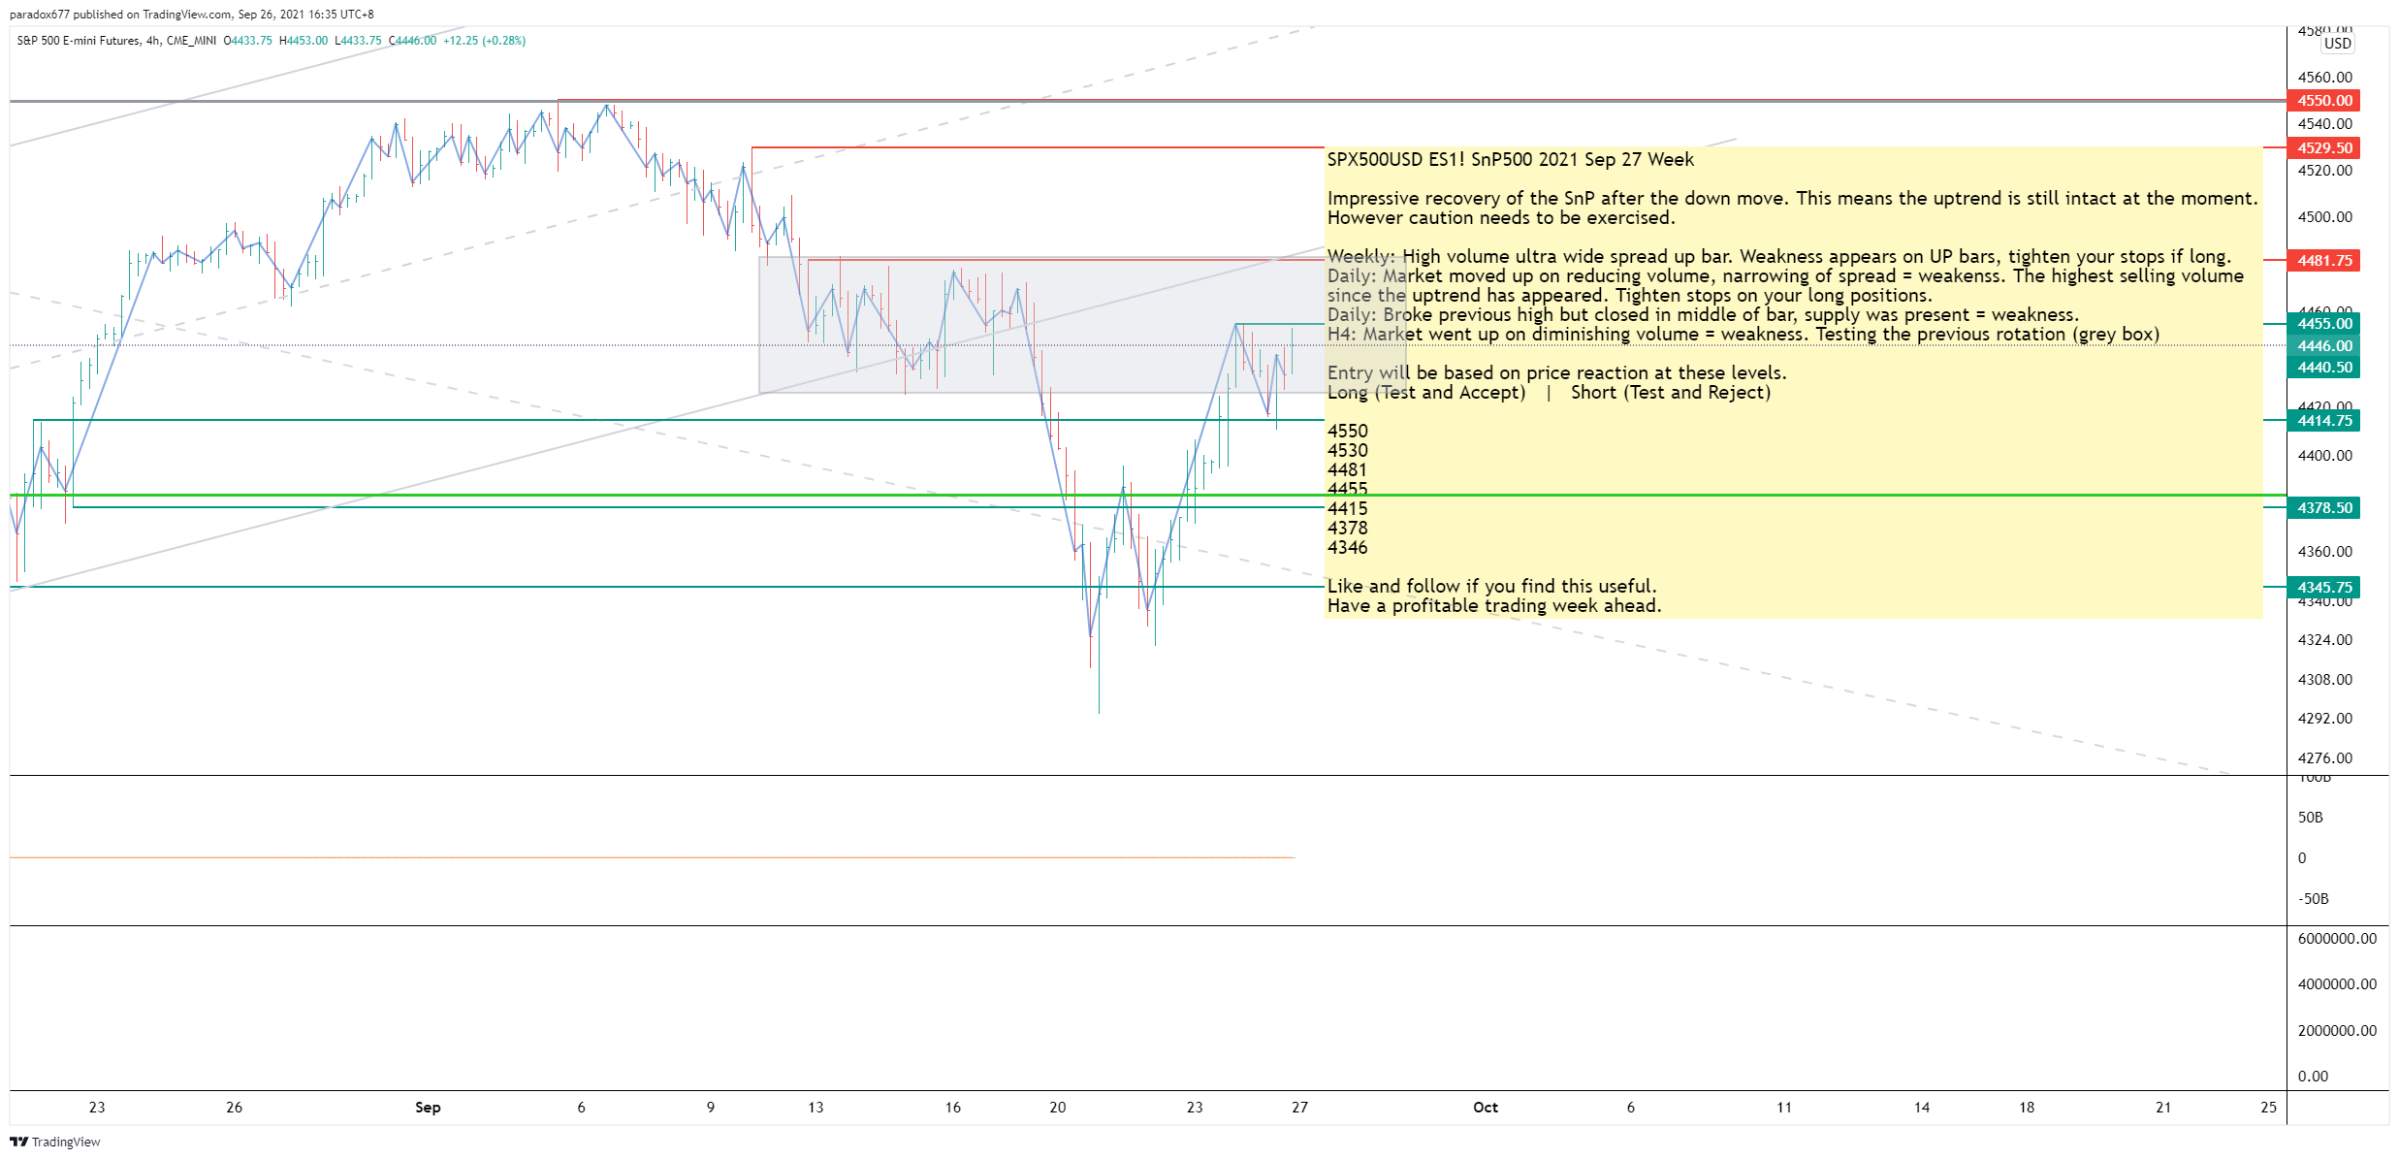Click the 'Oct' label on the time axis
Viewport: 2399px width, 1159px height.
(1486, 1108)
